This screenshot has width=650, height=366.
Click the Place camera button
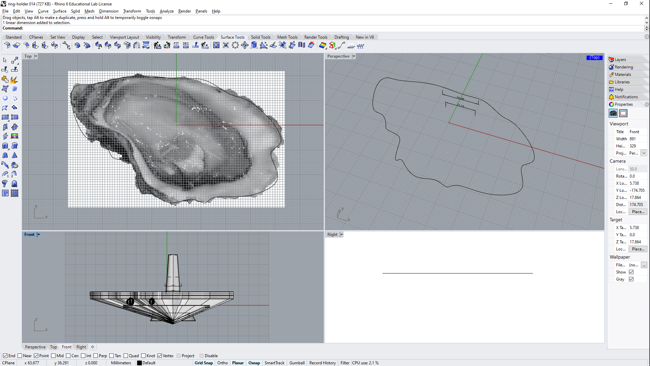(x=638, y=211)
